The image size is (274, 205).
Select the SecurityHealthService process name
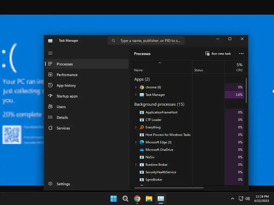pyautogui.click(x=161, y=172)
